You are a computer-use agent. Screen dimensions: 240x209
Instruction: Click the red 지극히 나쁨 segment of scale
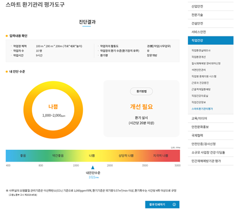coord(161,156)
